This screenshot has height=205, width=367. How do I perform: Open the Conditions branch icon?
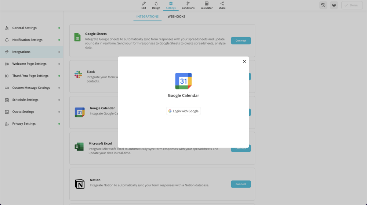[188, 5]
